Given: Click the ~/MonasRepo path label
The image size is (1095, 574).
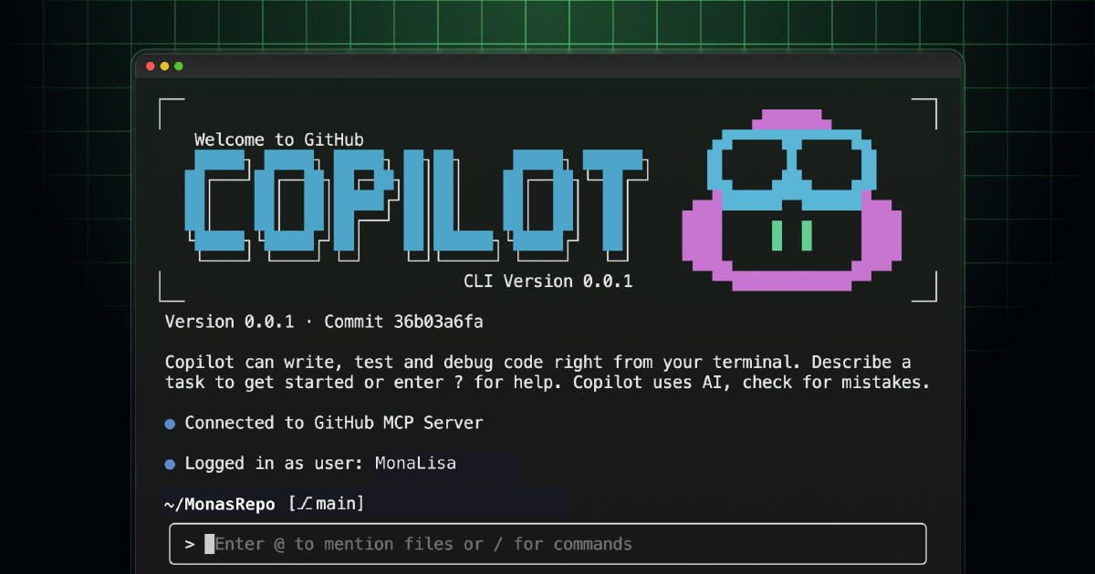Looking at the screenshot, I should pyautogui.click(x=219, y=504).
